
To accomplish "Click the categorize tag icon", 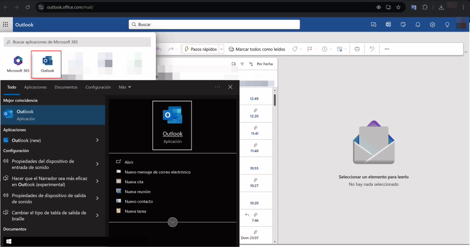I will [x=295, y=49].
